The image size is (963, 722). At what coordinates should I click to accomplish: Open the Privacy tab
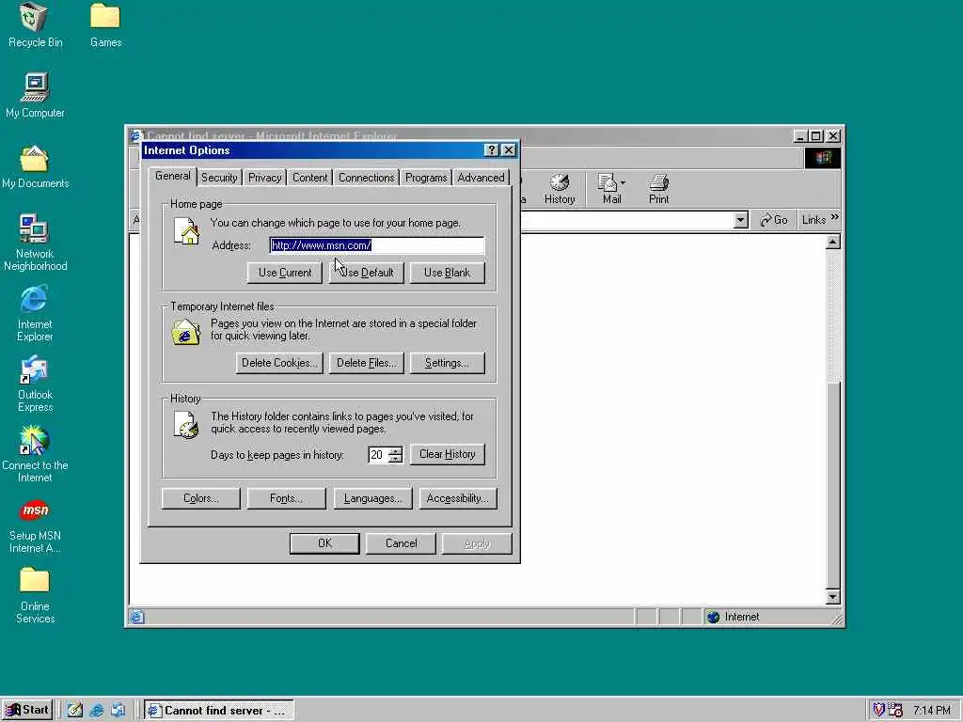pos(264,178)
